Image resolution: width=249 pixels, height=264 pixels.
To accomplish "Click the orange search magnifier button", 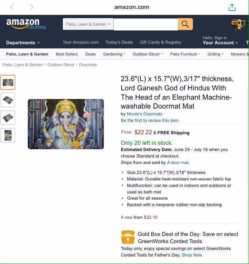I will pyautogui.click(x=185, y=24).
